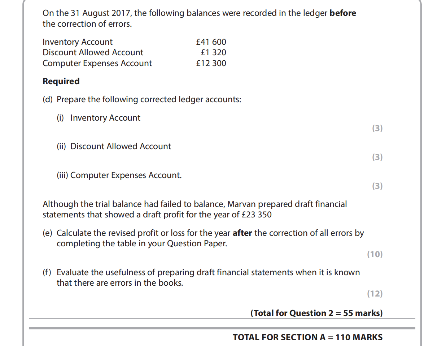The width and height of the screenshot is (446, 346).
Task: Click the £1 320 discount allowed balance
Action: 213,52
